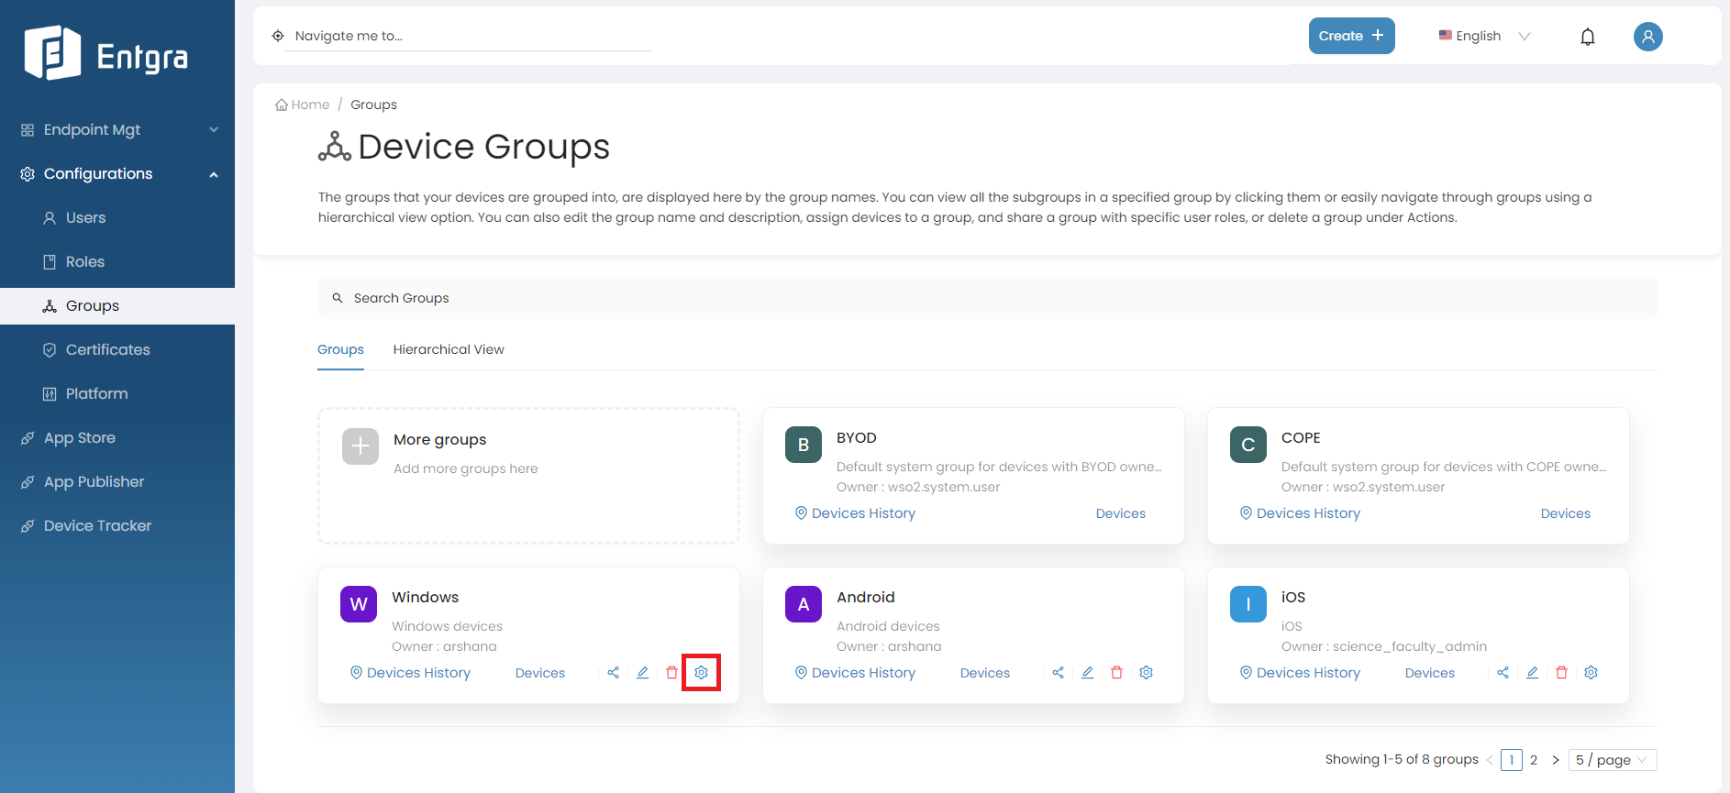Open BYOD Devices link
Viewport: 1730px width, 793px height.
coord(1120,513)
